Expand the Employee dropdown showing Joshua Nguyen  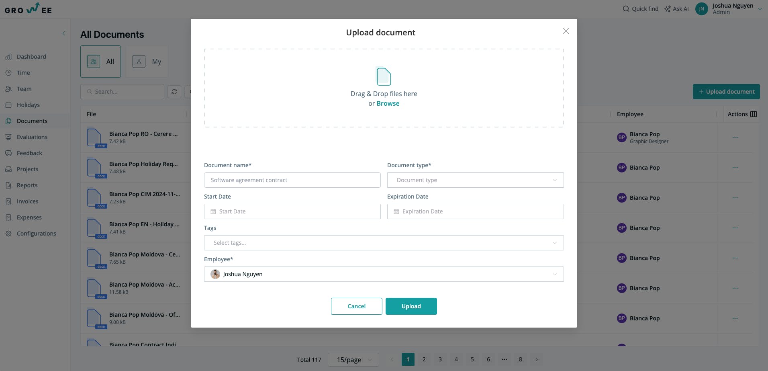[x=384, y=274]
